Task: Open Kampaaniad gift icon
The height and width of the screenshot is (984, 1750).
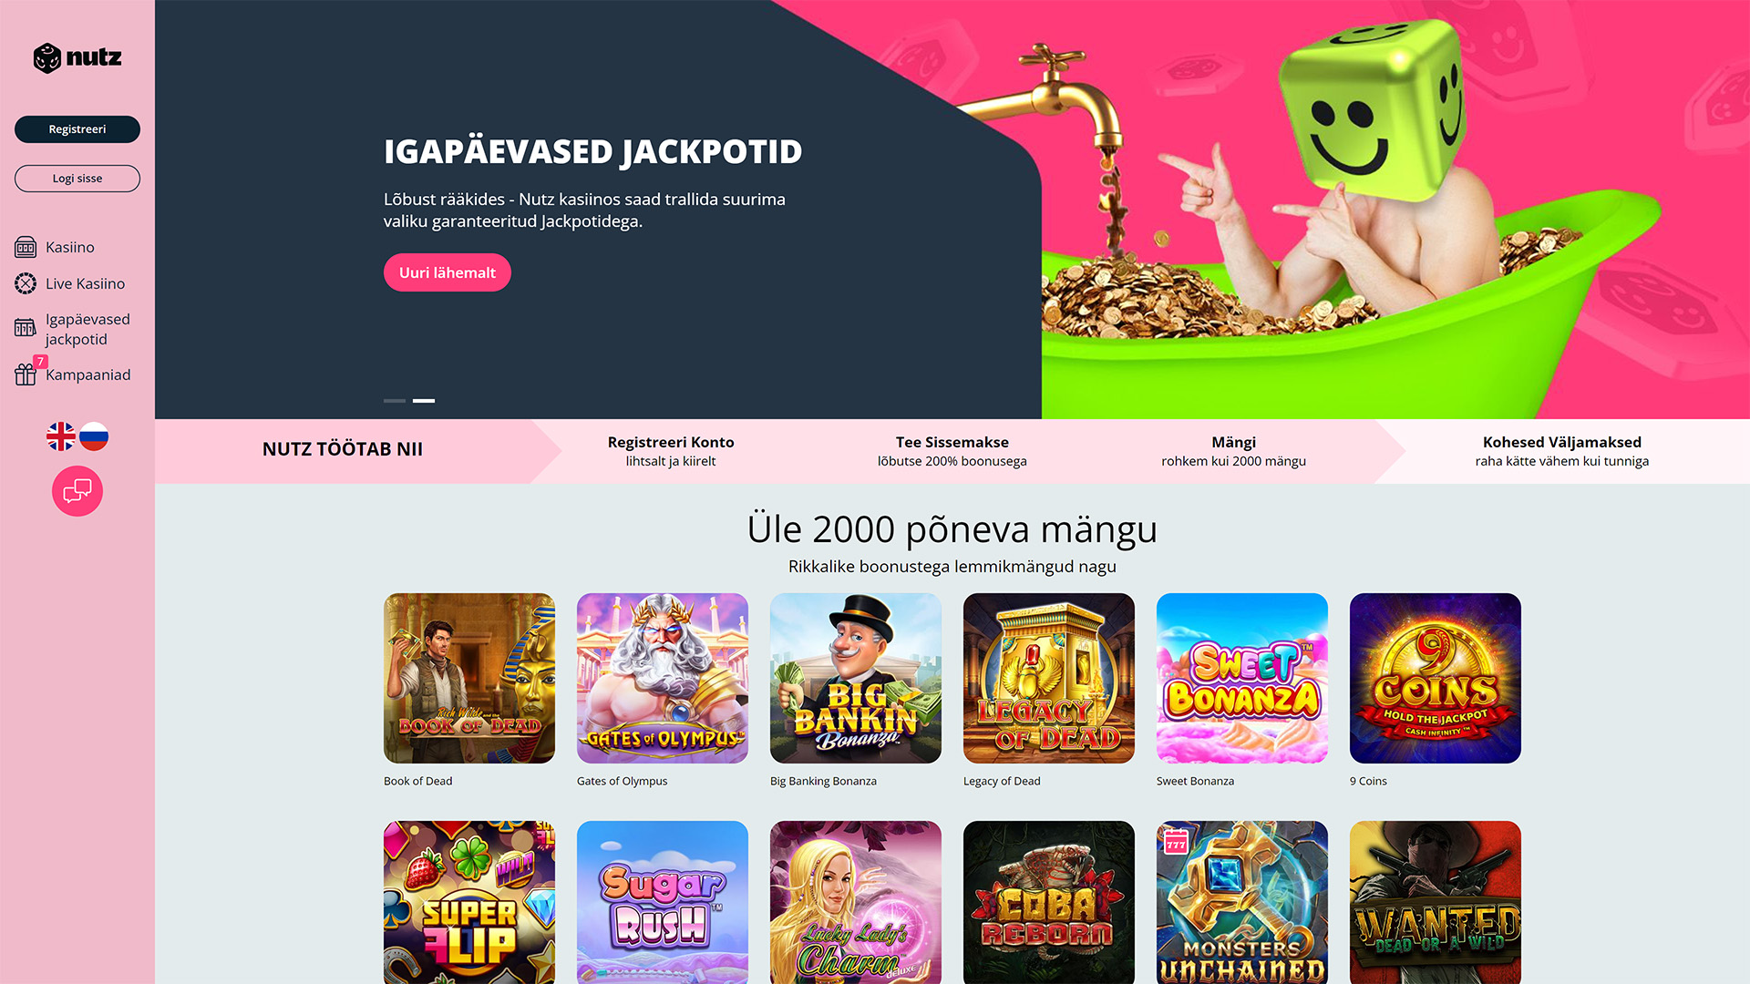Action: point(26,374)
